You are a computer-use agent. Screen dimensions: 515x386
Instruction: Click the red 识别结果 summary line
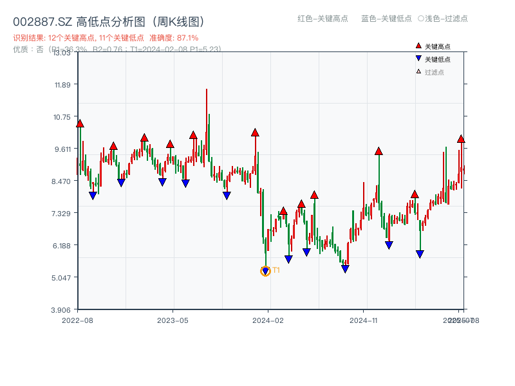tap(106, 38)
